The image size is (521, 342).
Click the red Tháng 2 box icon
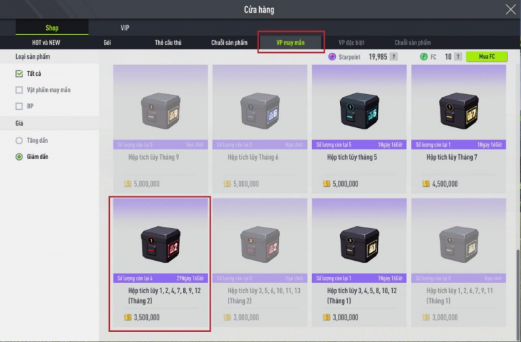[161, 244]
